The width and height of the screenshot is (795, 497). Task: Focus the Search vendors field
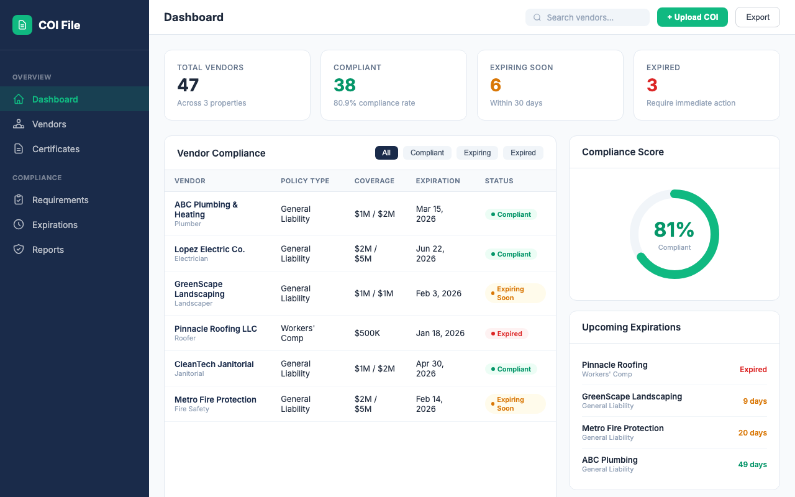tap(588, 17)
